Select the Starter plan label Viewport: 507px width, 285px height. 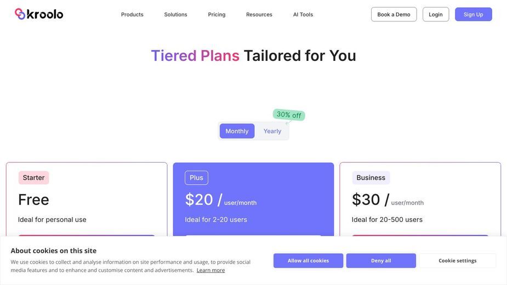pyautogui.click(x=33, y=178)
